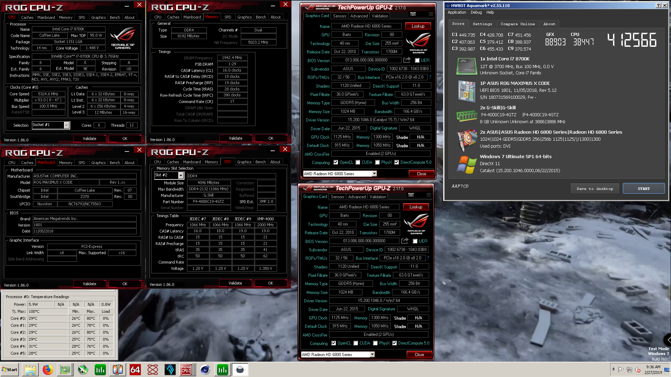Open the blue ASUS AI Suite taskbar icon
Viewport: 671px width, 377px height.
point(170,370)
